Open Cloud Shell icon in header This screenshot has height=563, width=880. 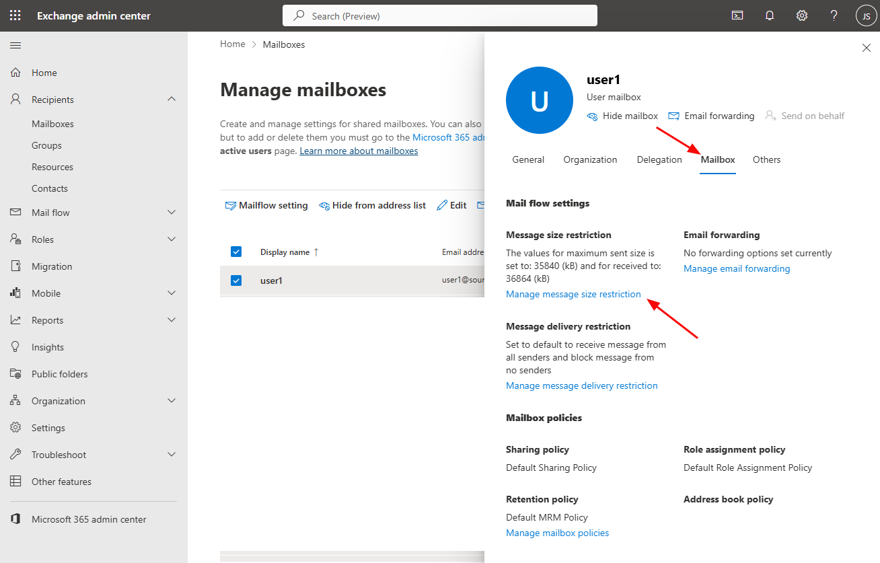pyautogui.click(x=737, y=15)
